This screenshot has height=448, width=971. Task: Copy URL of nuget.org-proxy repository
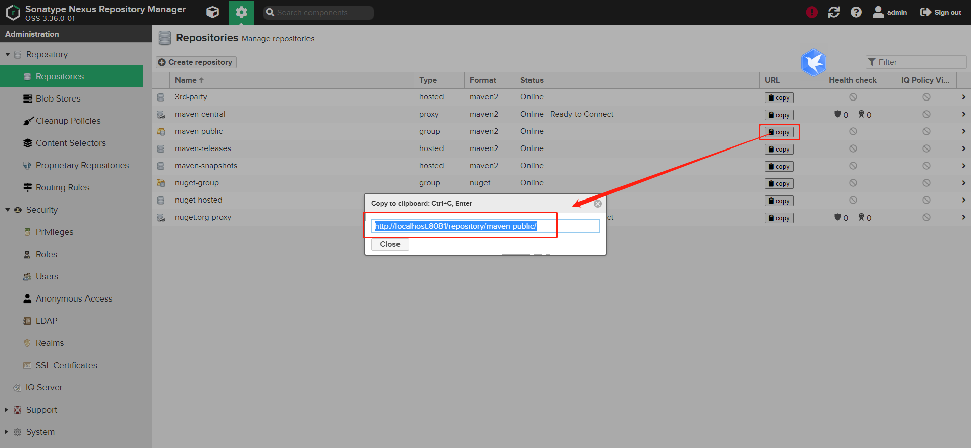click(779, 218)
